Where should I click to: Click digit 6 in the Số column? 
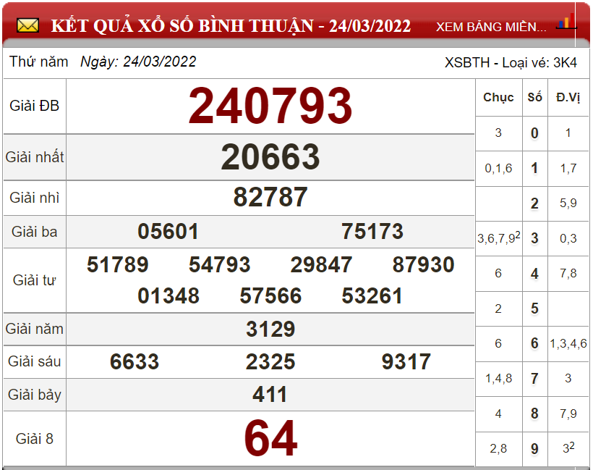point(534,343)
